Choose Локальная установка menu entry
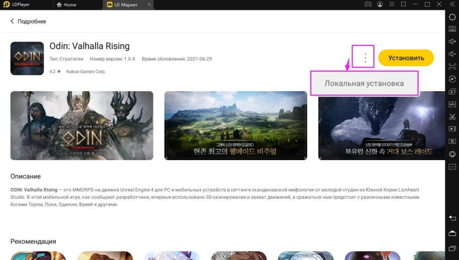The image size is (459, 260). tap(364, 84)
